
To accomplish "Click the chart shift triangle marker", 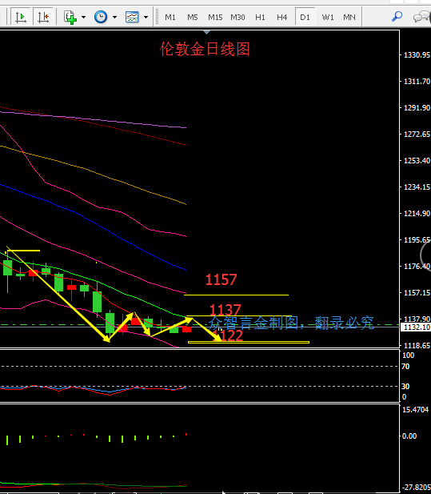I will 206,32.
